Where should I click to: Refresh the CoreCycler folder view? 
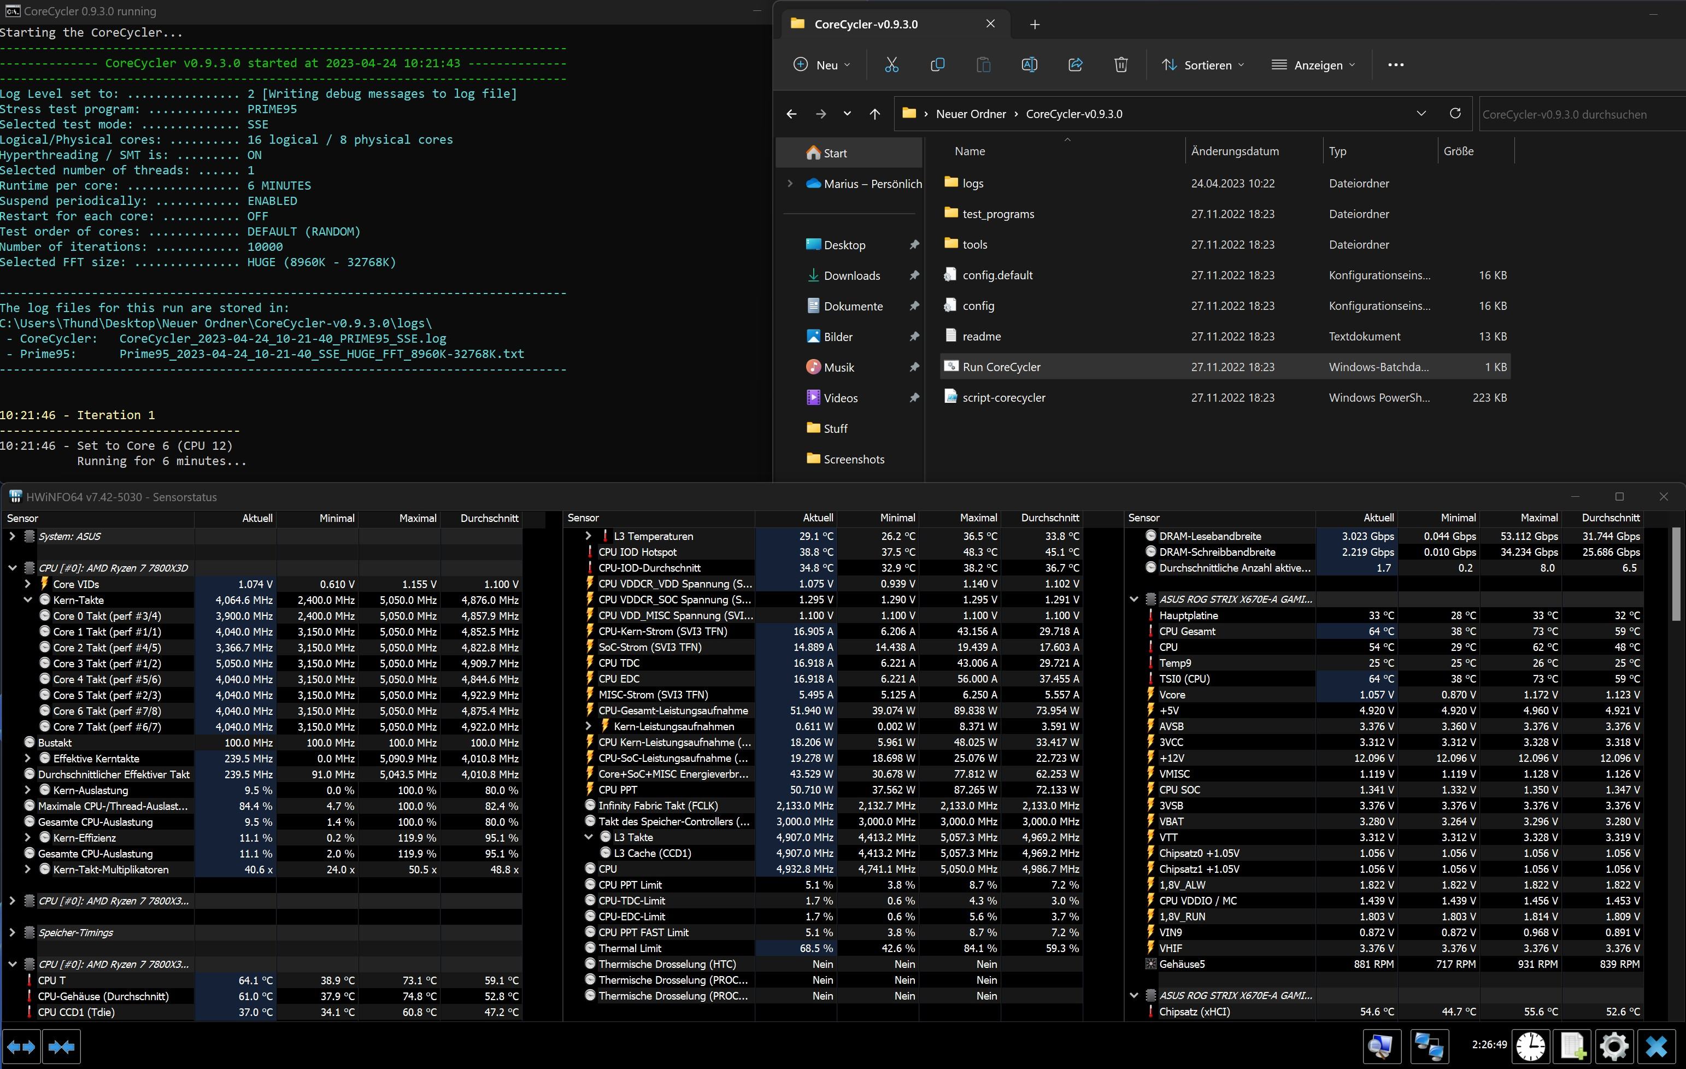coord(1455,113)
